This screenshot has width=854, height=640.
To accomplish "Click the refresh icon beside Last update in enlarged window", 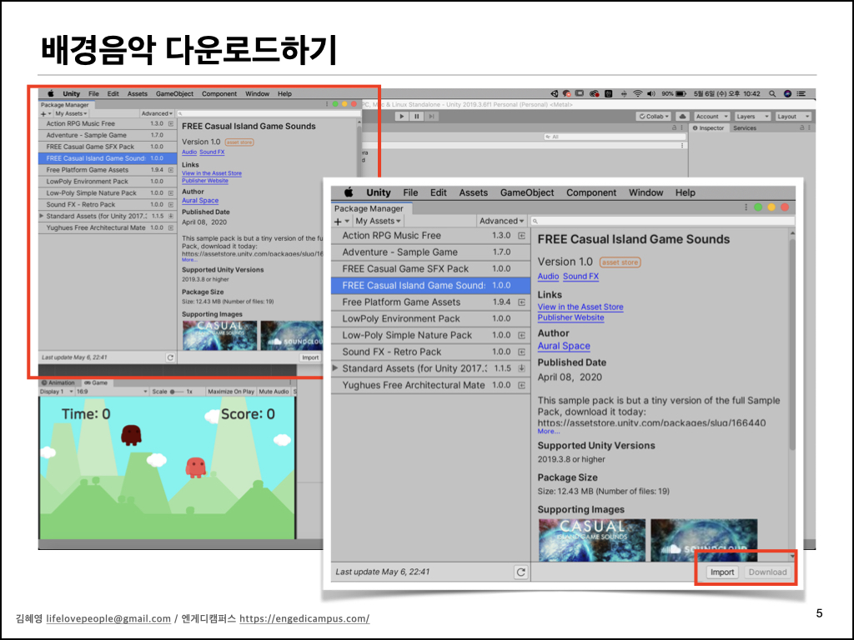I will pyautogui.click(x=520, y=572).
